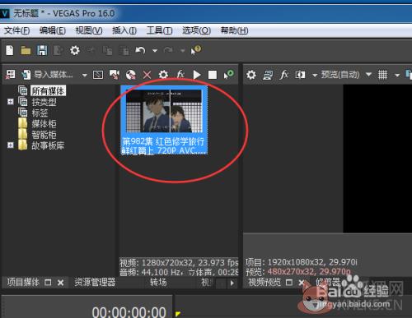Save the project with the floppy disk icon
This screenshot has height=318, width=412.
pyautogui.click(x=42, y=50)
